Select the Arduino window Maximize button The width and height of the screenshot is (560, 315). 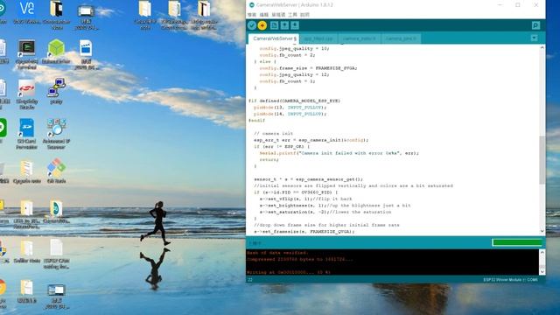517,5
